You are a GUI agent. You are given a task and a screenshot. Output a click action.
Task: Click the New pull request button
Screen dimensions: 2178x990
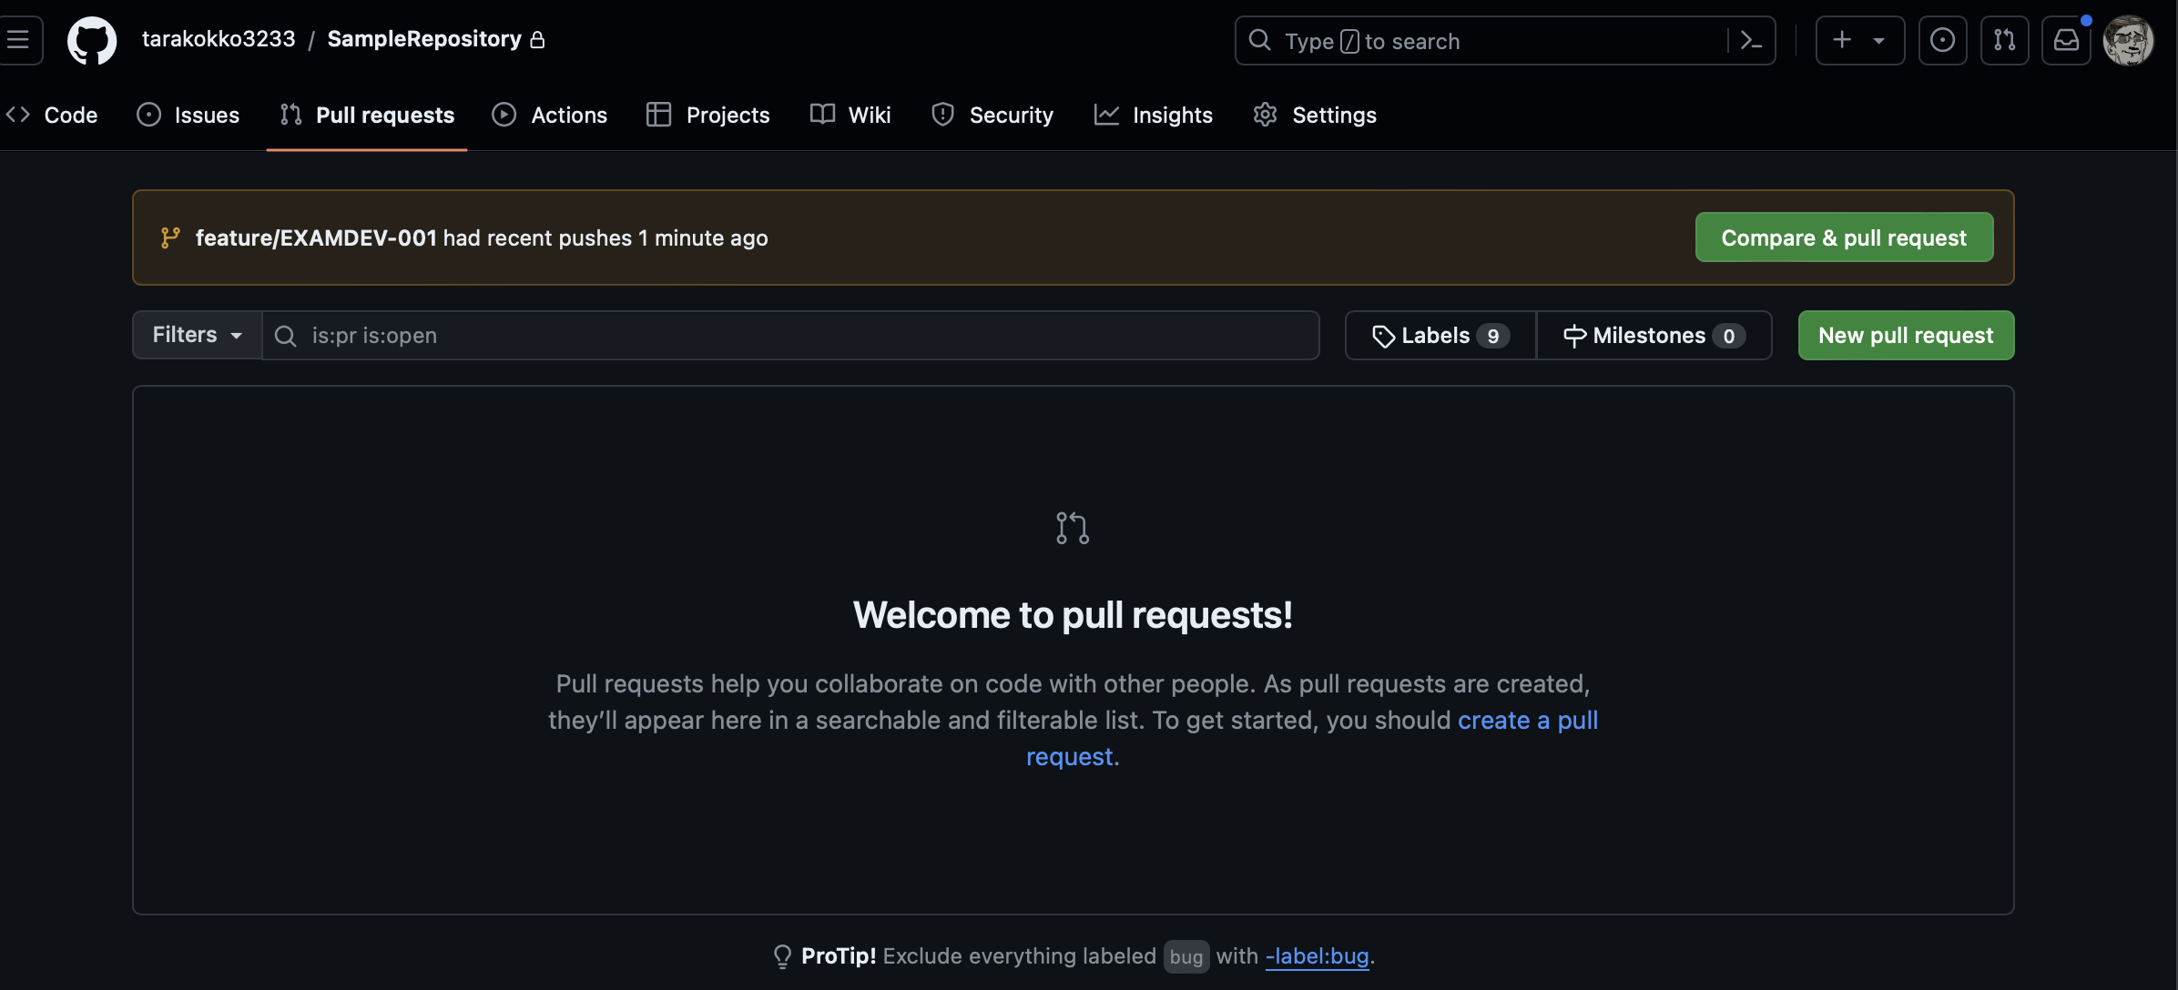tap(1906, 336)
